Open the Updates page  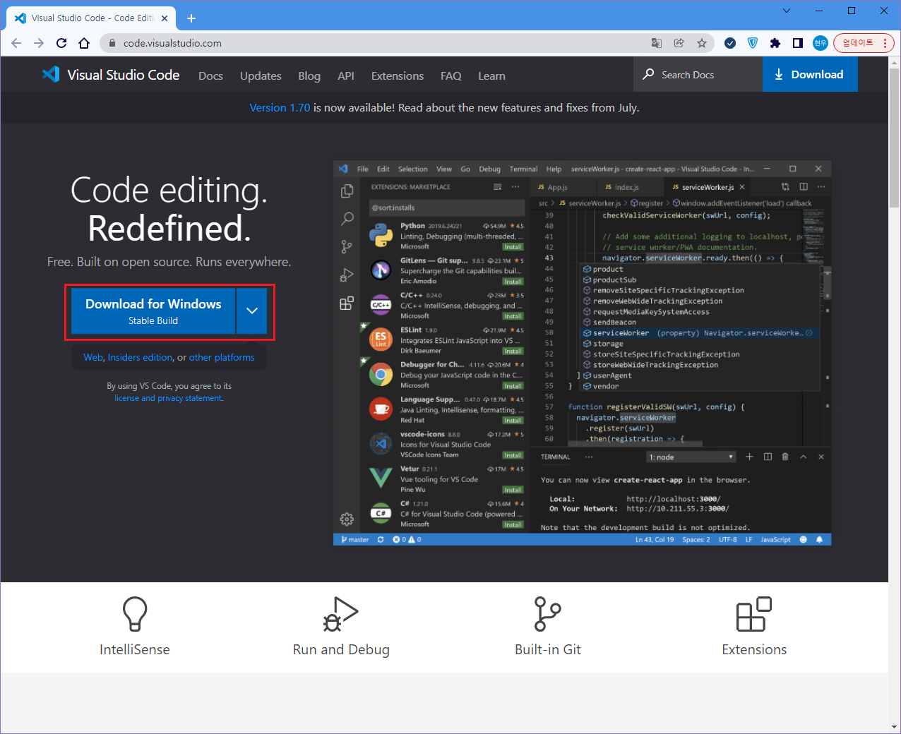tap(261, 76)
